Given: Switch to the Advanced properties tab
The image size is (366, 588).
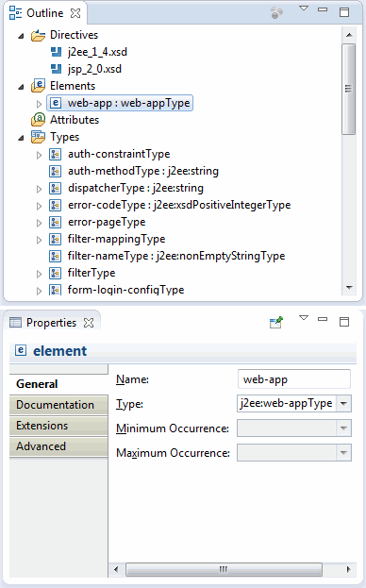Looking at the screenshot, I should pyautogui.click(x=58, y=446).
